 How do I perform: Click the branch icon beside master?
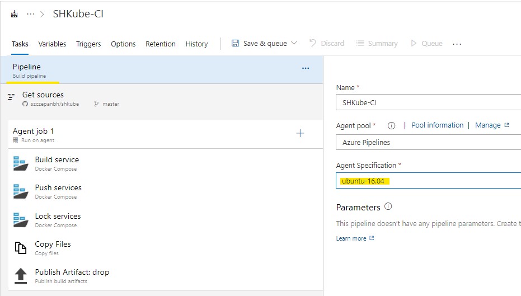(x=96, y=104)
